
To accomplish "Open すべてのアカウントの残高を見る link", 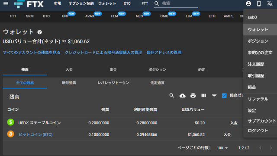I will (x=32, y=53).
